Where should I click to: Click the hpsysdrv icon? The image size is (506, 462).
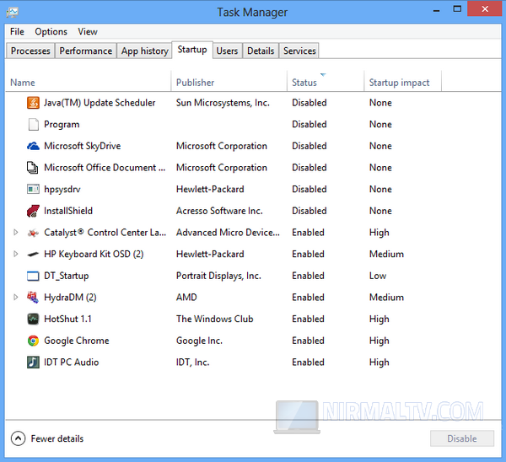[x=33, y=190]
